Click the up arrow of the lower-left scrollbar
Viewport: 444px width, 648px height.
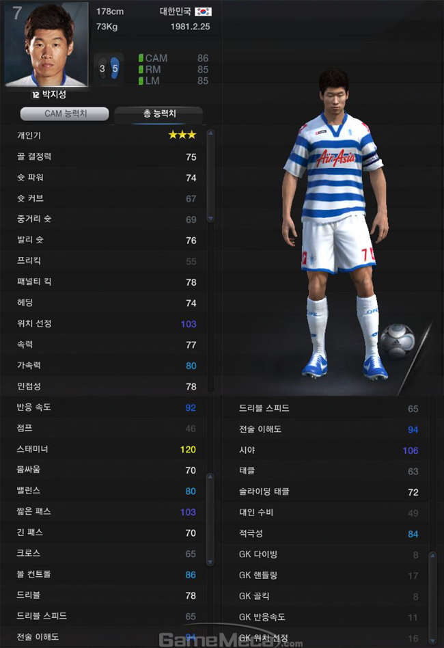tap(210, 477)
